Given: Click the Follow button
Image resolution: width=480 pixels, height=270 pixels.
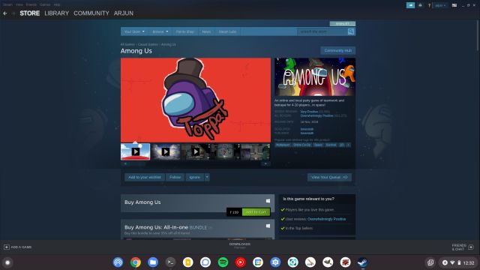Looking at the screenshot, I should (175, 177).
